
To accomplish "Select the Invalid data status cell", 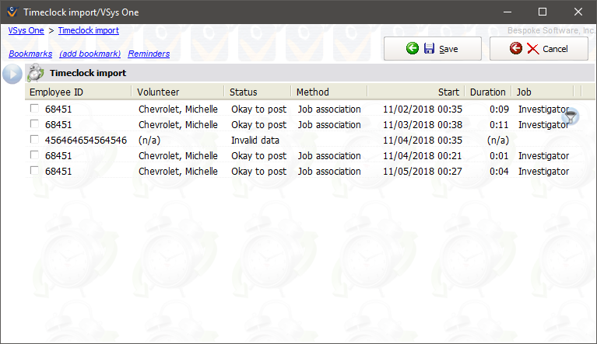I will click(255, 141).
